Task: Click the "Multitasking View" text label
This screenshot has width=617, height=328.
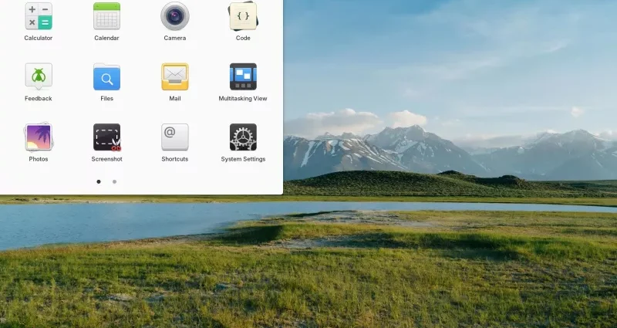Action: click(243, 99)
